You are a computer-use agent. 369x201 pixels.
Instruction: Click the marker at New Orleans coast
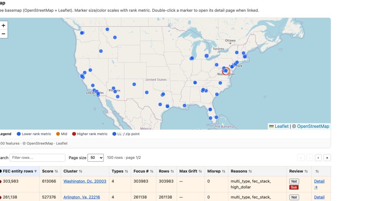point(184,105)
